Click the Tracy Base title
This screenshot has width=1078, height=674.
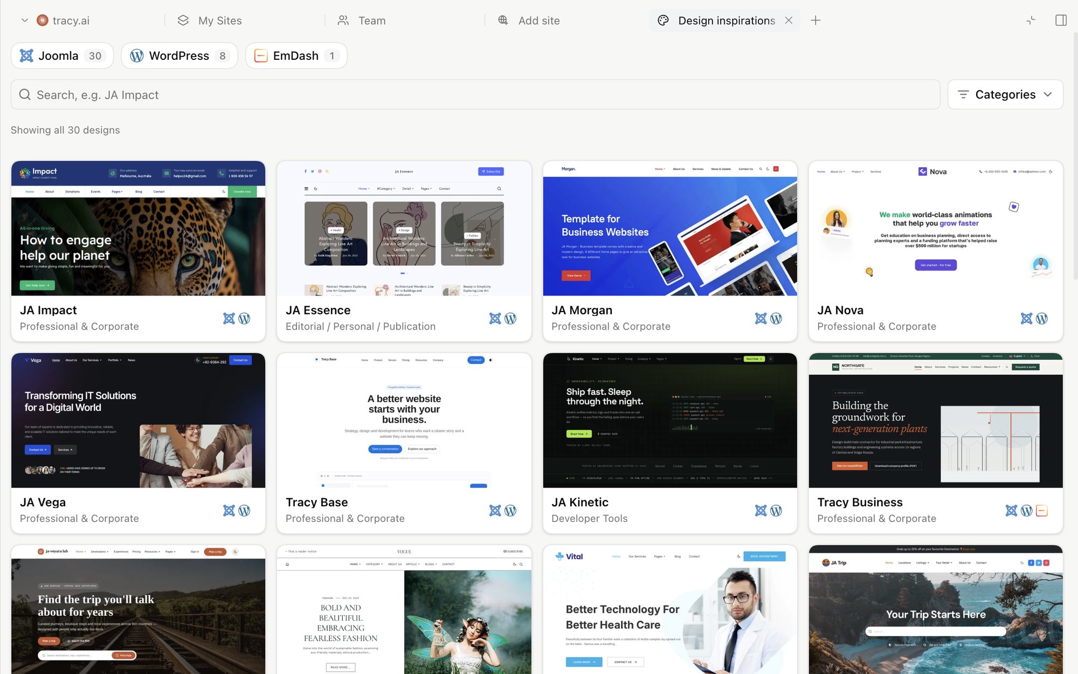click(x=316, y=502)
